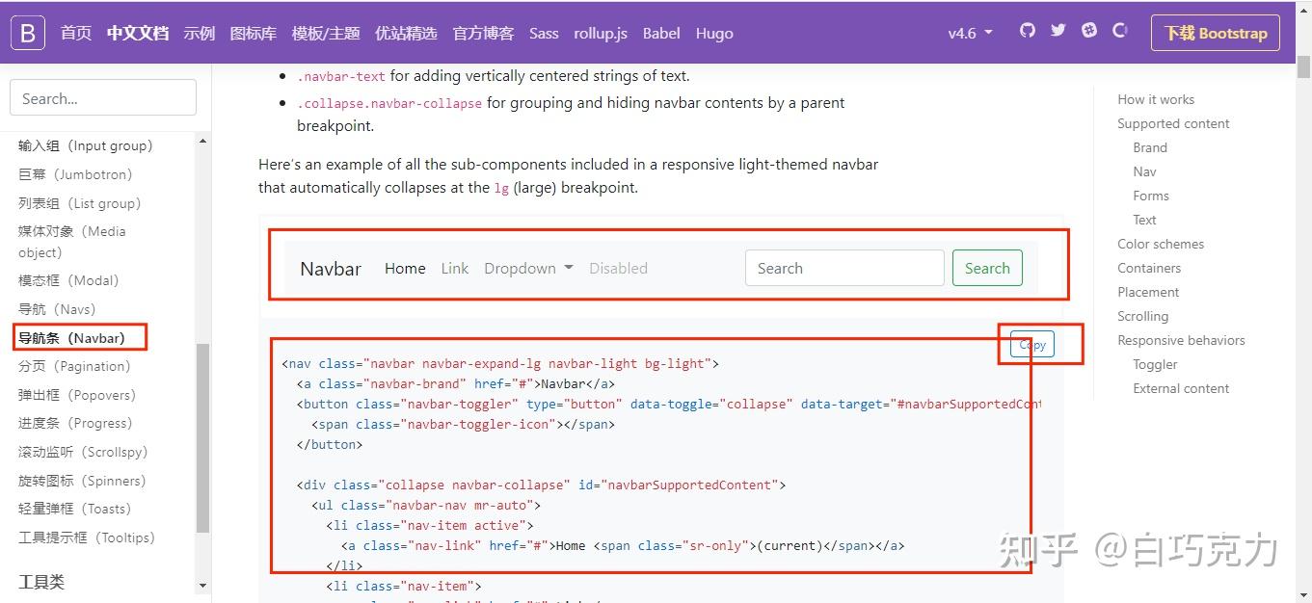Open the Responsive behaviors link in the TOC
Screen dimensions: 1312x603
pos(1181,340)
